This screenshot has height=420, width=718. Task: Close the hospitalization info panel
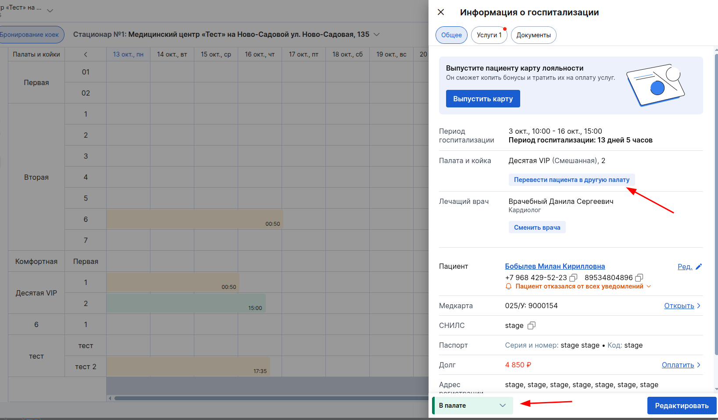441,12
